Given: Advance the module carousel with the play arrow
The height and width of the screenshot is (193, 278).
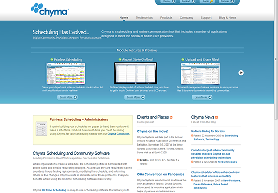Looking at the screenshot, I should pyautogui.click(x=241, y=73).
